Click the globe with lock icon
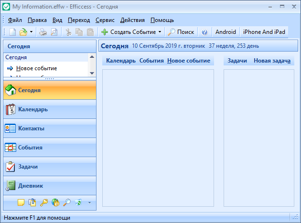The height and width of the screenshot is (223, 301). (55, 202)
